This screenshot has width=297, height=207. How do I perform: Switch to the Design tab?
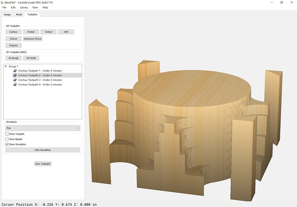click(7, 15)
